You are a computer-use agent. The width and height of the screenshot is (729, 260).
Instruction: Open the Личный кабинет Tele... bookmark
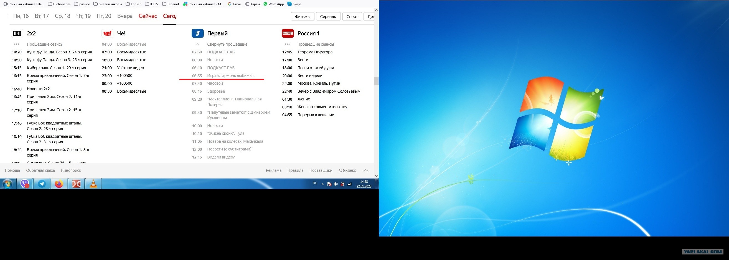point(24,4)
